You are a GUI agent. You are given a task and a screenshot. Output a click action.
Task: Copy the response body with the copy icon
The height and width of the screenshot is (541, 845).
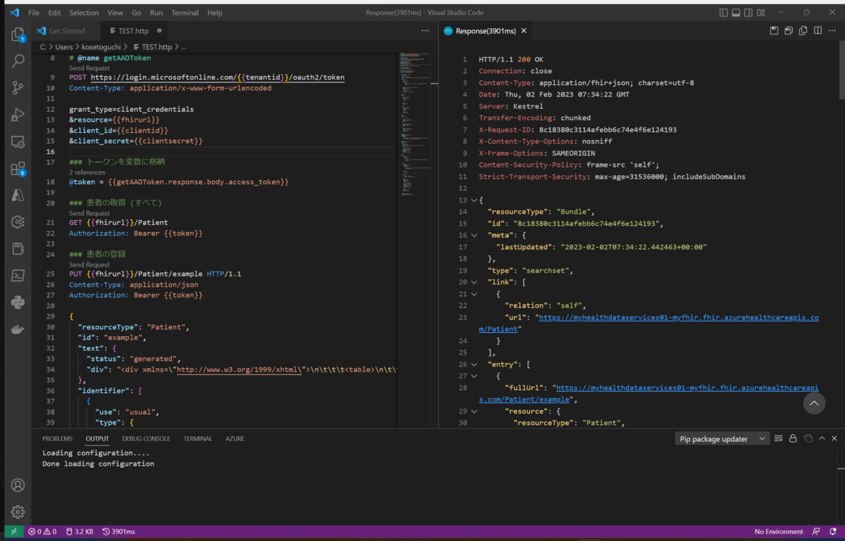pos(803,31)
